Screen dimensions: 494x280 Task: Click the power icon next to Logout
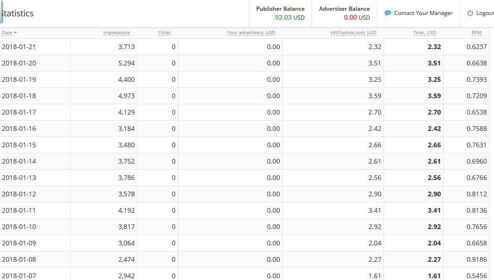(x=470, y=13)
